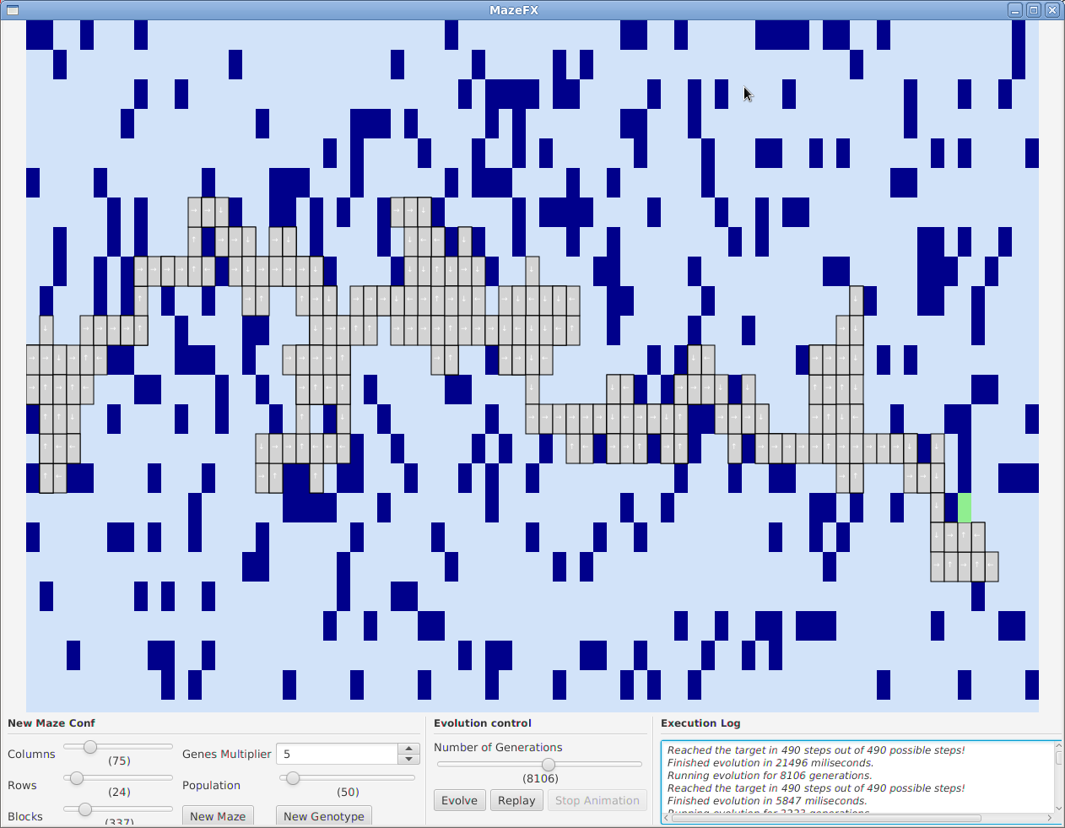Viewport: 1065px width, 828px height.
Task: Click the 'Number of Generations' label
Action: 498,748
